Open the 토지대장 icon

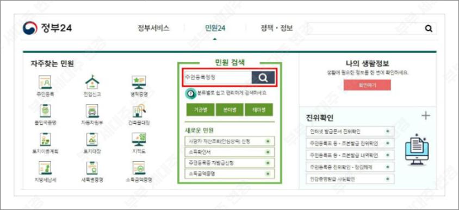pos(92,139)
